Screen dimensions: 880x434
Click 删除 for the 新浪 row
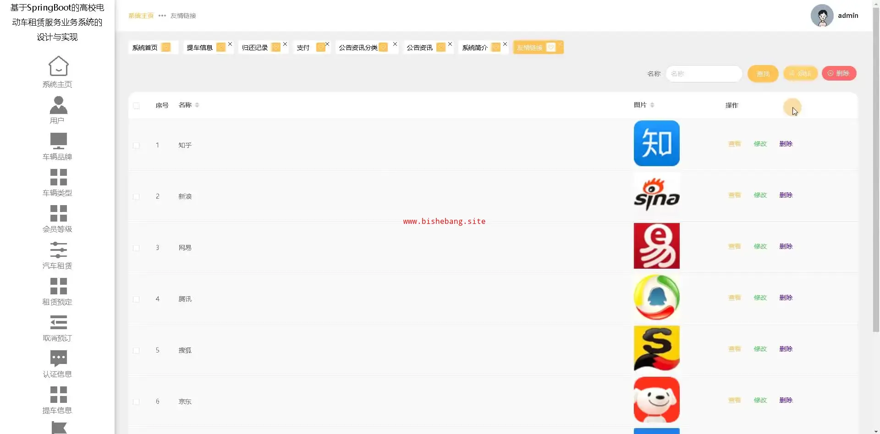(786, 195)
